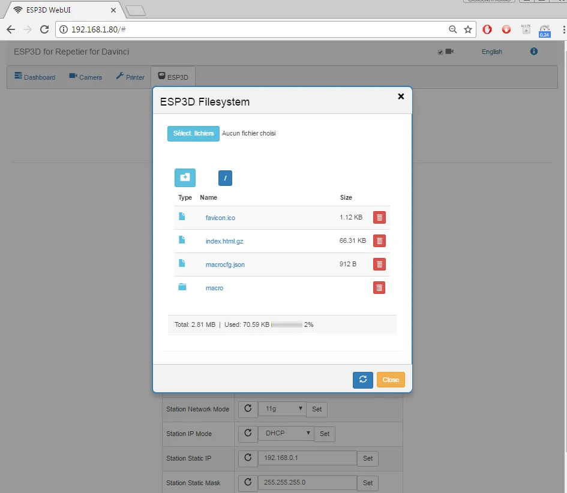Close the ESP3D Filesystem dialog with X
The height and width of the screenshot is (493, 567).
click(x=401, y=96)
